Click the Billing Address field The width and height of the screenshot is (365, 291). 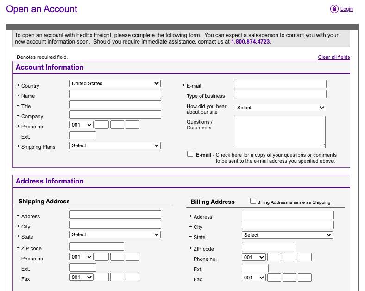tap(288, 215)
